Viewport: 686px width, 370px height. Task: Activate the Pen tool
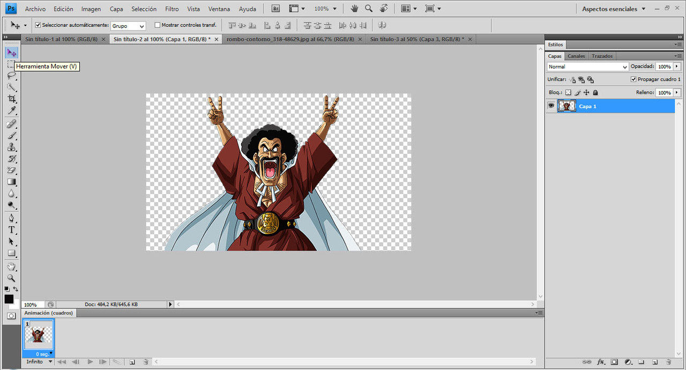click(11, 218)
